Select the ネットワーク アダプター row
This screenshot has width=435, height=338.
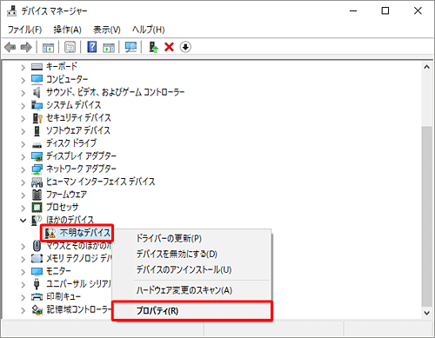click(x=81, y=169)
